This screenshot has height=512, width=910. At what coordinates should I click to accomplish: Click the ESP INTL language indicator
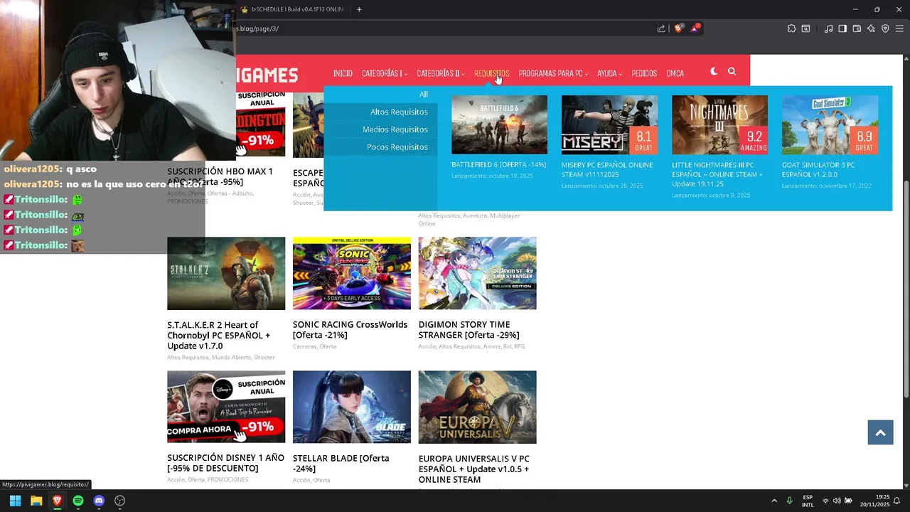click(808, 501)
